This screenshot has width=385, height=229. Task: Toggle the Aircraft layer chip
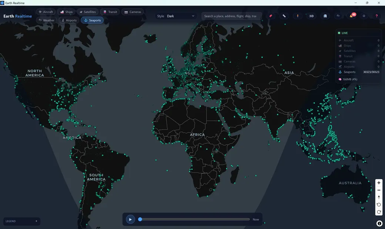pos(46,12)
